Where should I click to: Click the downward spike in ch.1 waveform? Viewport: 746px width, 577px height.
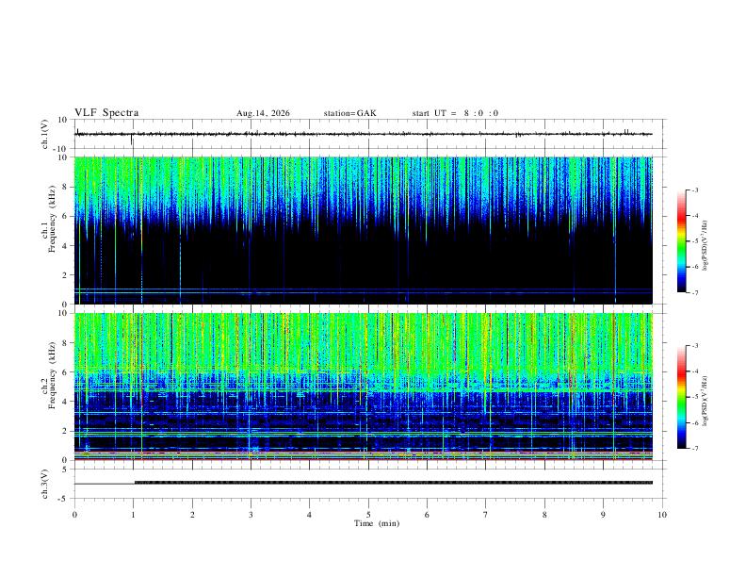tap(131, 140)
